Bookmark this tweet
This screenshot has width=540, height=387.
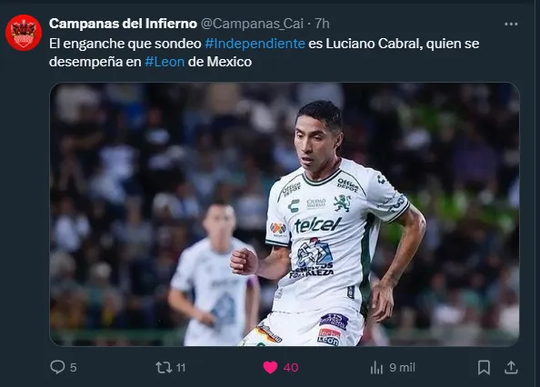[484, 367]
